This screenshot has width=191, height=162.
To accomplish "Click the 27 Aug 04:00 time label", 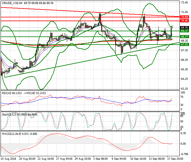I will tap(64, 159).
